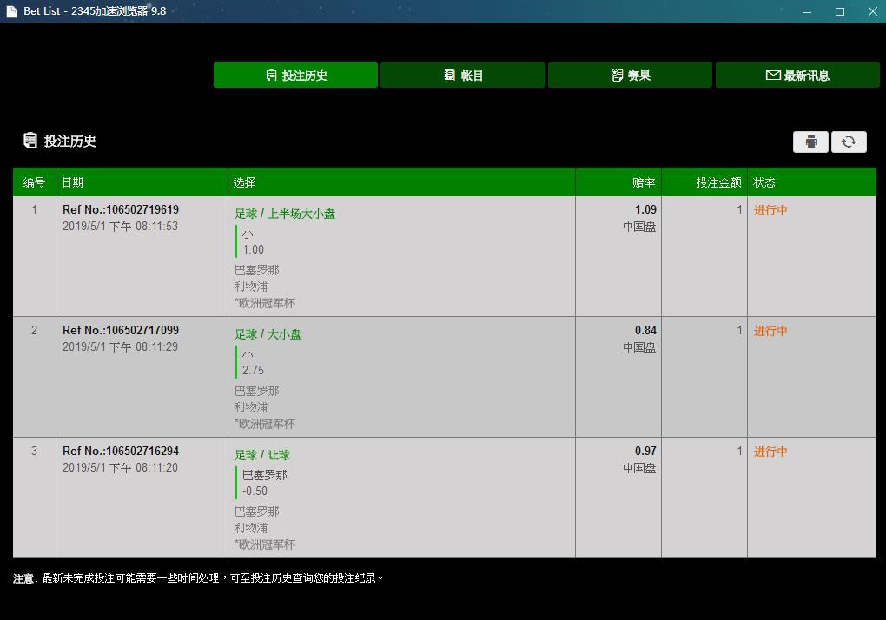Click the 投注历史 heading document icon
Viewport: 886px width, 620px height.
point(30,141)
